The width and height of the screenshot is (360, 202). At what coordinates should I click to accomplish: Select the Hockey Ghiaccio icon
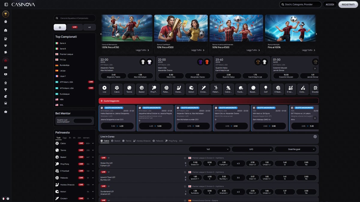coord(179,89)
